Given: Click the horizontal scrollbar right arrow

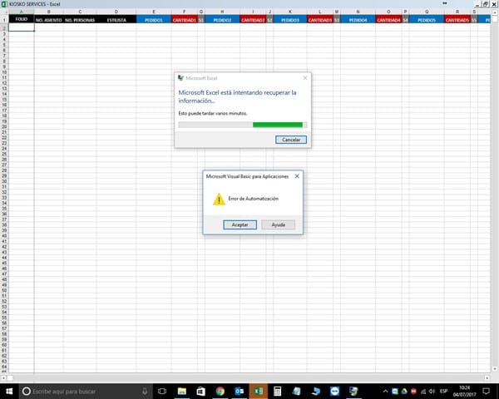Looking at the screenshot, I should pos(487,377).
